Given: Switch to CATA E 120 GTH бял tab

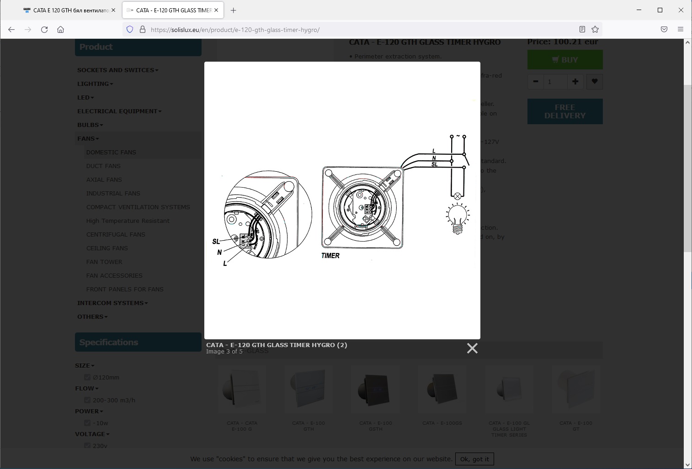Looking at the screenshot, I should 66,10.
